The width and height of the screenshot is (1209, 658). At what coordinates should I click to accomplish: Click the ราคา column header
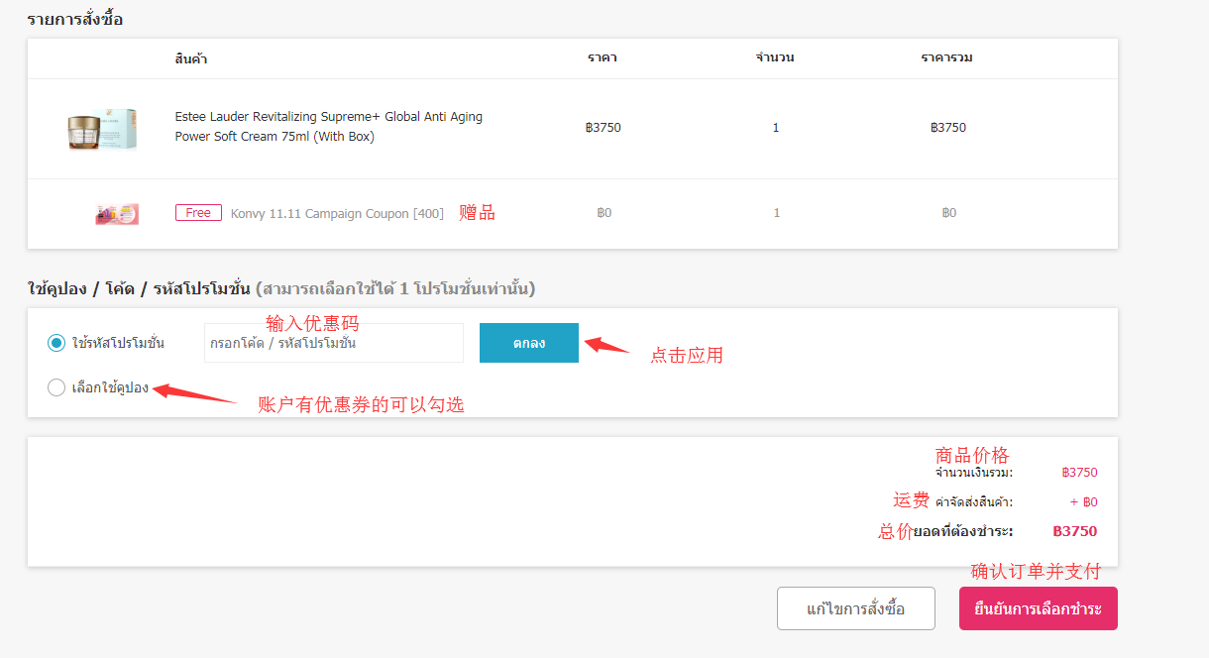(602, 57)
